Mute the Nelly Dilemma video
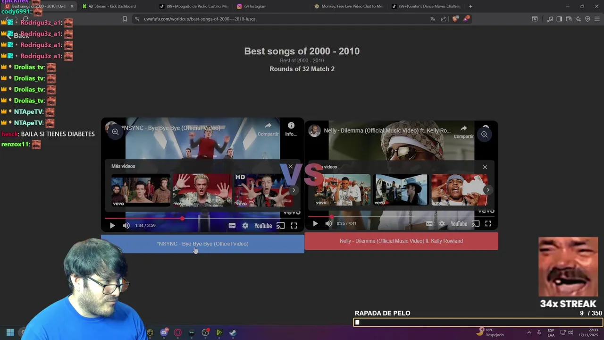This screenshot has height=340, width=604. 328,224
